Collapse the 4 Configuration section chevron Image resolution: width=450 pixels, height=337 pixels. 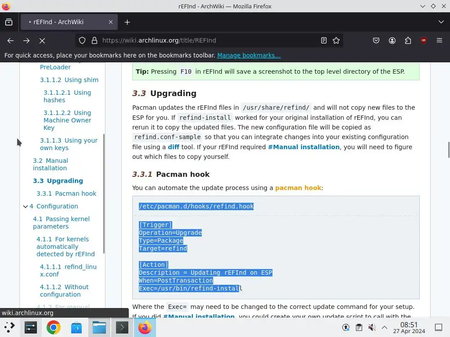point(25,206)
